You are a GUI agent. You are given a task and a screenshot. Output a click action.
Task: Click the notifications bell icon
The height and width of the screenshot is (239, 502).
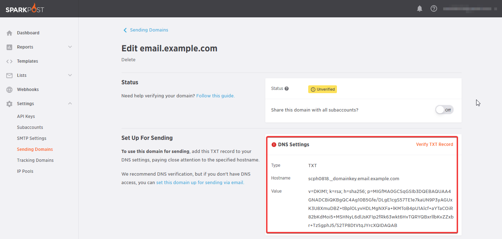coord(420,9)
